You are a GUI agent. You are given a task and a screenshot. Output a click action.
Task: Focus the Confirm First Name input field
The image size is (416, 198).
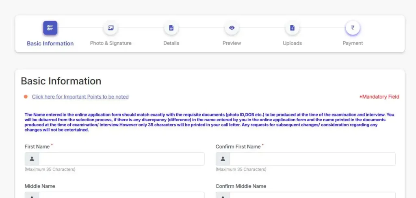pyautogui.click(x=312, y=159)
